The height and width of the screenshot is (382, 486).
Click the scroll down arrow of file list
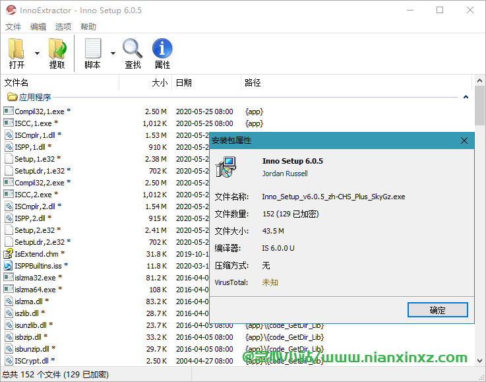click(x=479, y=361)
